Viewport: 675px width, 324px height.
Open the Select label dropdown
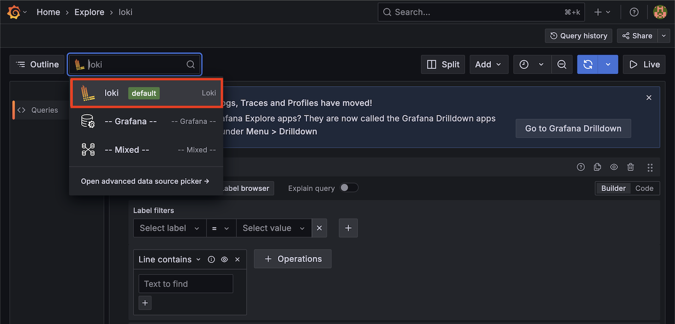170,228
